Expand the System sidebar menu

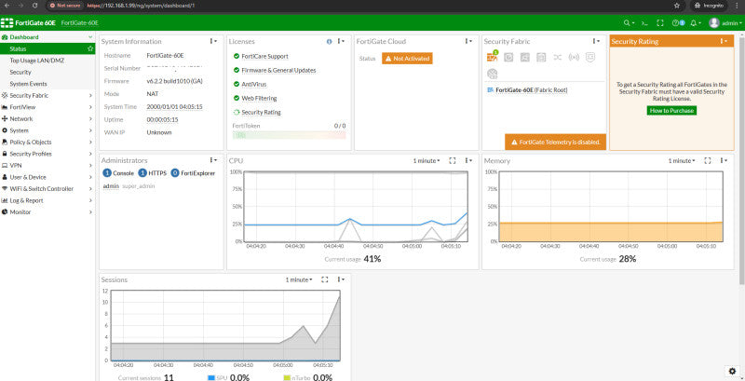(x=47, y=130)
